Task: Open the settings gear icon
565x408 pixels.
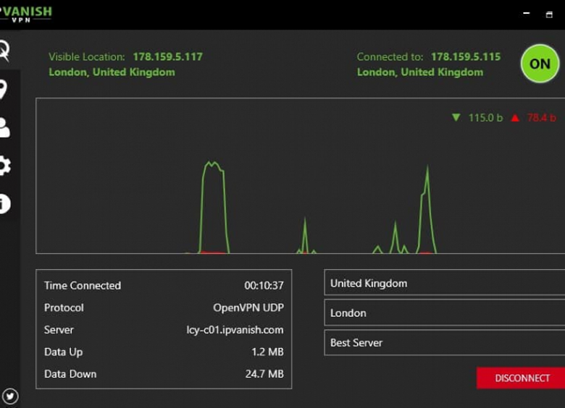Action: click(x=5, y=166)
